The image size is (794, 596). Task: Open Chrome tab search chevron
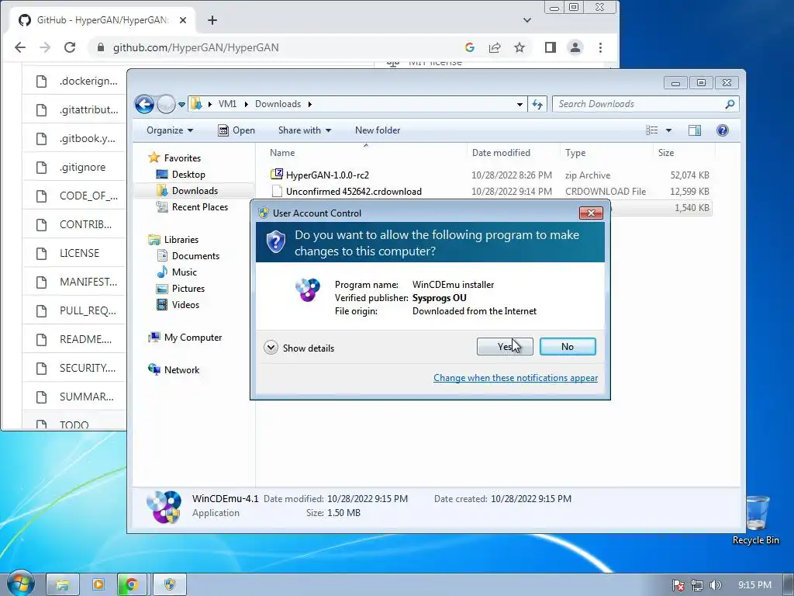pos(527,20)
